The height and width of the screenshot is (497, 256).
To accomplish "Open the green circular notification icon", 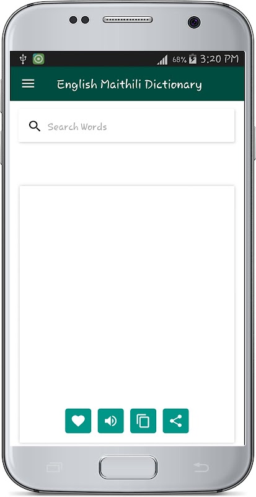I will pos(38,59).
